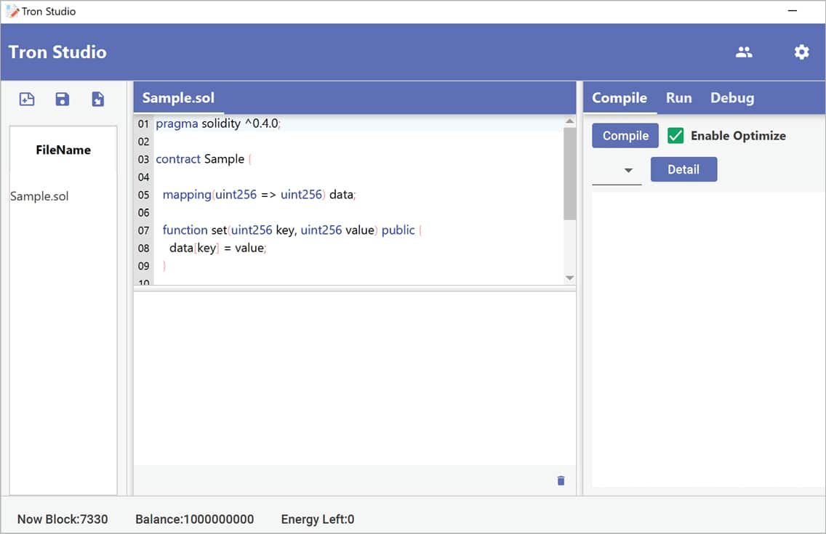The width and height of the screenshot is (826, 534).
Task: Disable the Enable Optimize checkbox
Action: 675,136
